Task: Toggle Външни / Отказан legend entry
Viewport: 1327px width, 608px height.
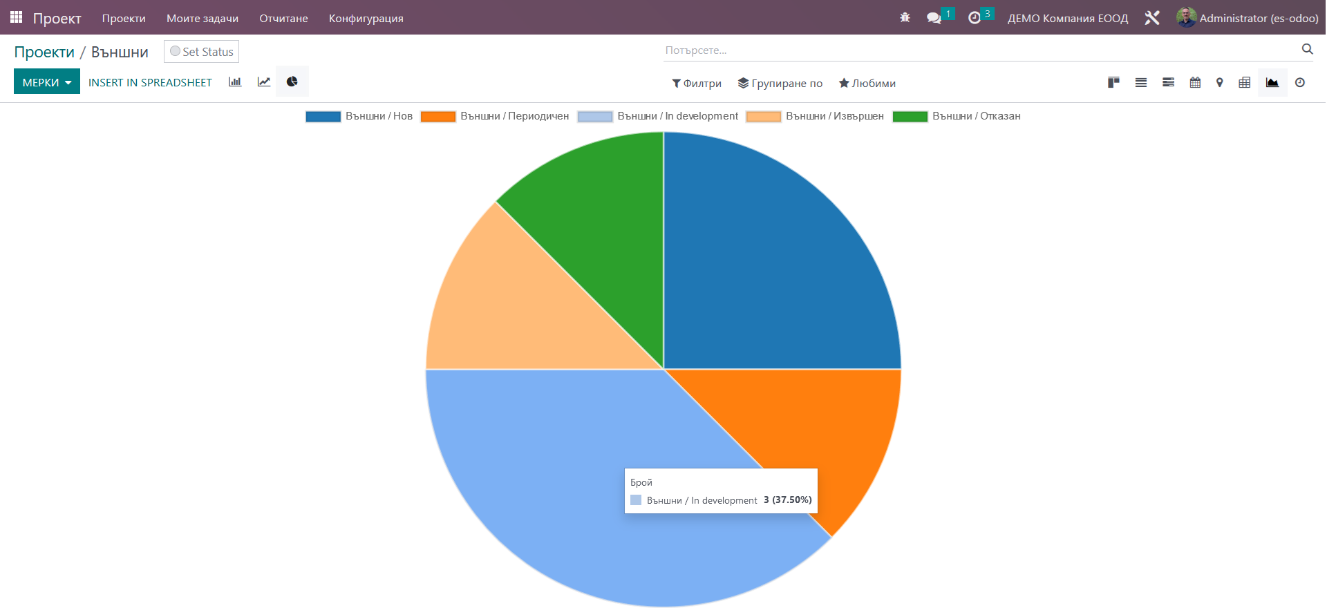Action: tap(957, 116)
